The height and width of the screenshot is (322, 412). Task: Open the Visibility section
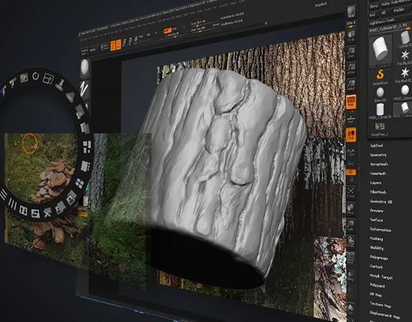point(377,248)
